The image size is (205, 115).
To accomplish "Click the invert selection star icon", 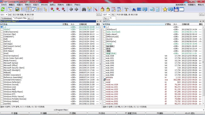I will coord(63,9).
